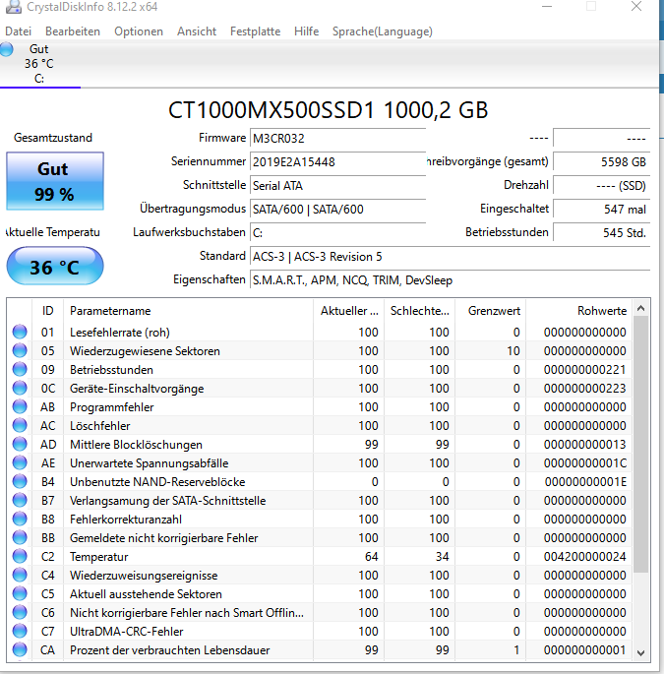Open the Datei menu
The width and height of the screenshot is (664, 674).
18,31
